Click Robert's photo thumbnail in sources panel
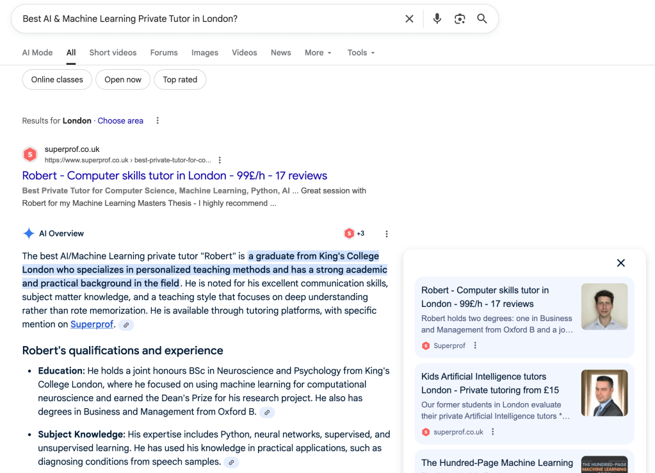Viewport: 655px width, 473px height. pos(604,306)
